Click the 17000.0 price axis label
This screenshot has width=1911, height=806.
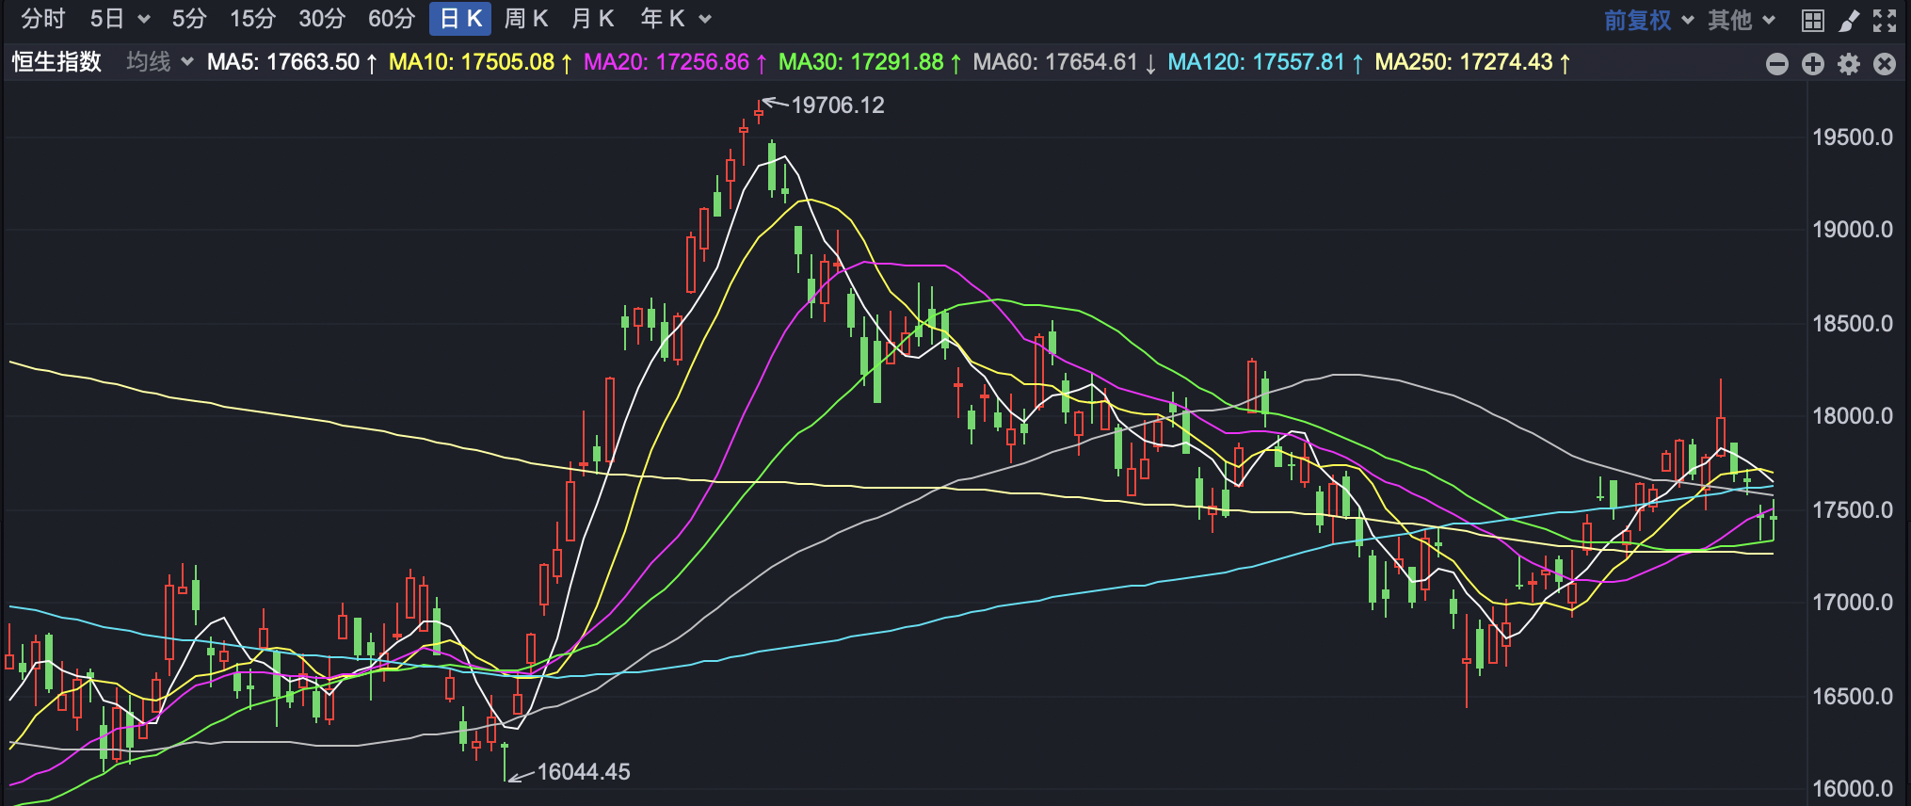point(1853,603)
